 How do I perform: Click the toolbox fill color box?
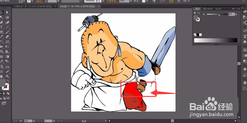tap(2, 83)
